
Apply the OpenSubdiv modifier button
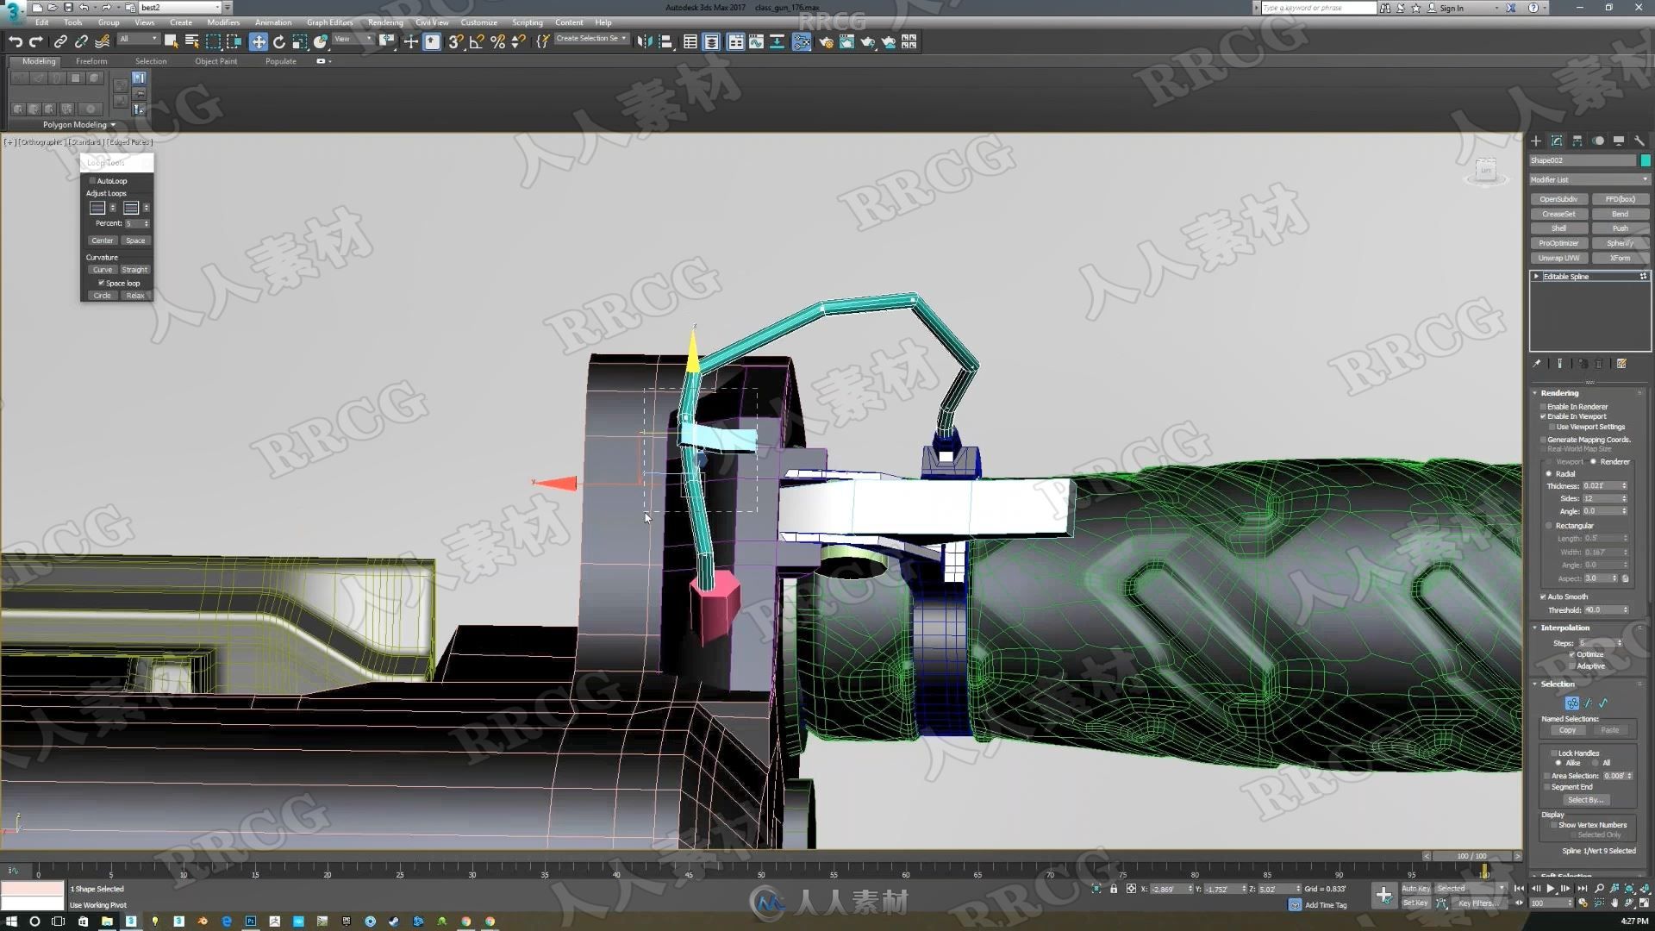click(1558, 199)
